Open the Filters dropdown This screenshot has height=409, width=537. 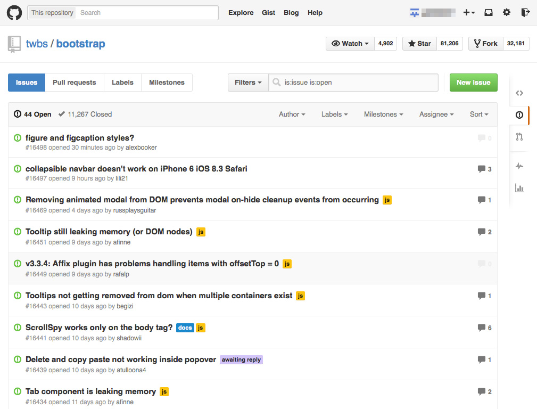click(x=248, y=83)
